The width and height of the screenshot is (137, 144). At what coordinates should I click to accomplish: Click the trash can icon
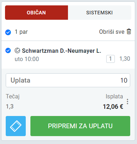pos(129,32)
